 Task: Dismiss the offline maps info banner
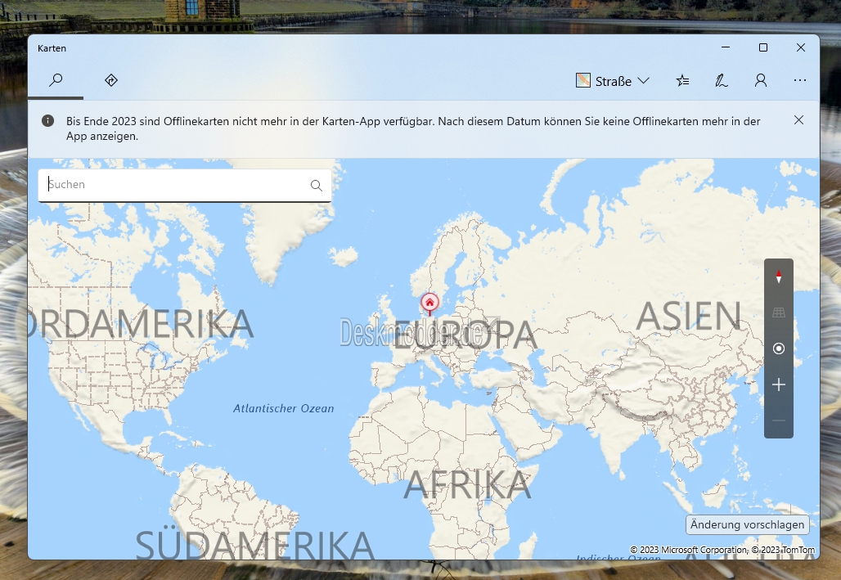(798, 120)
